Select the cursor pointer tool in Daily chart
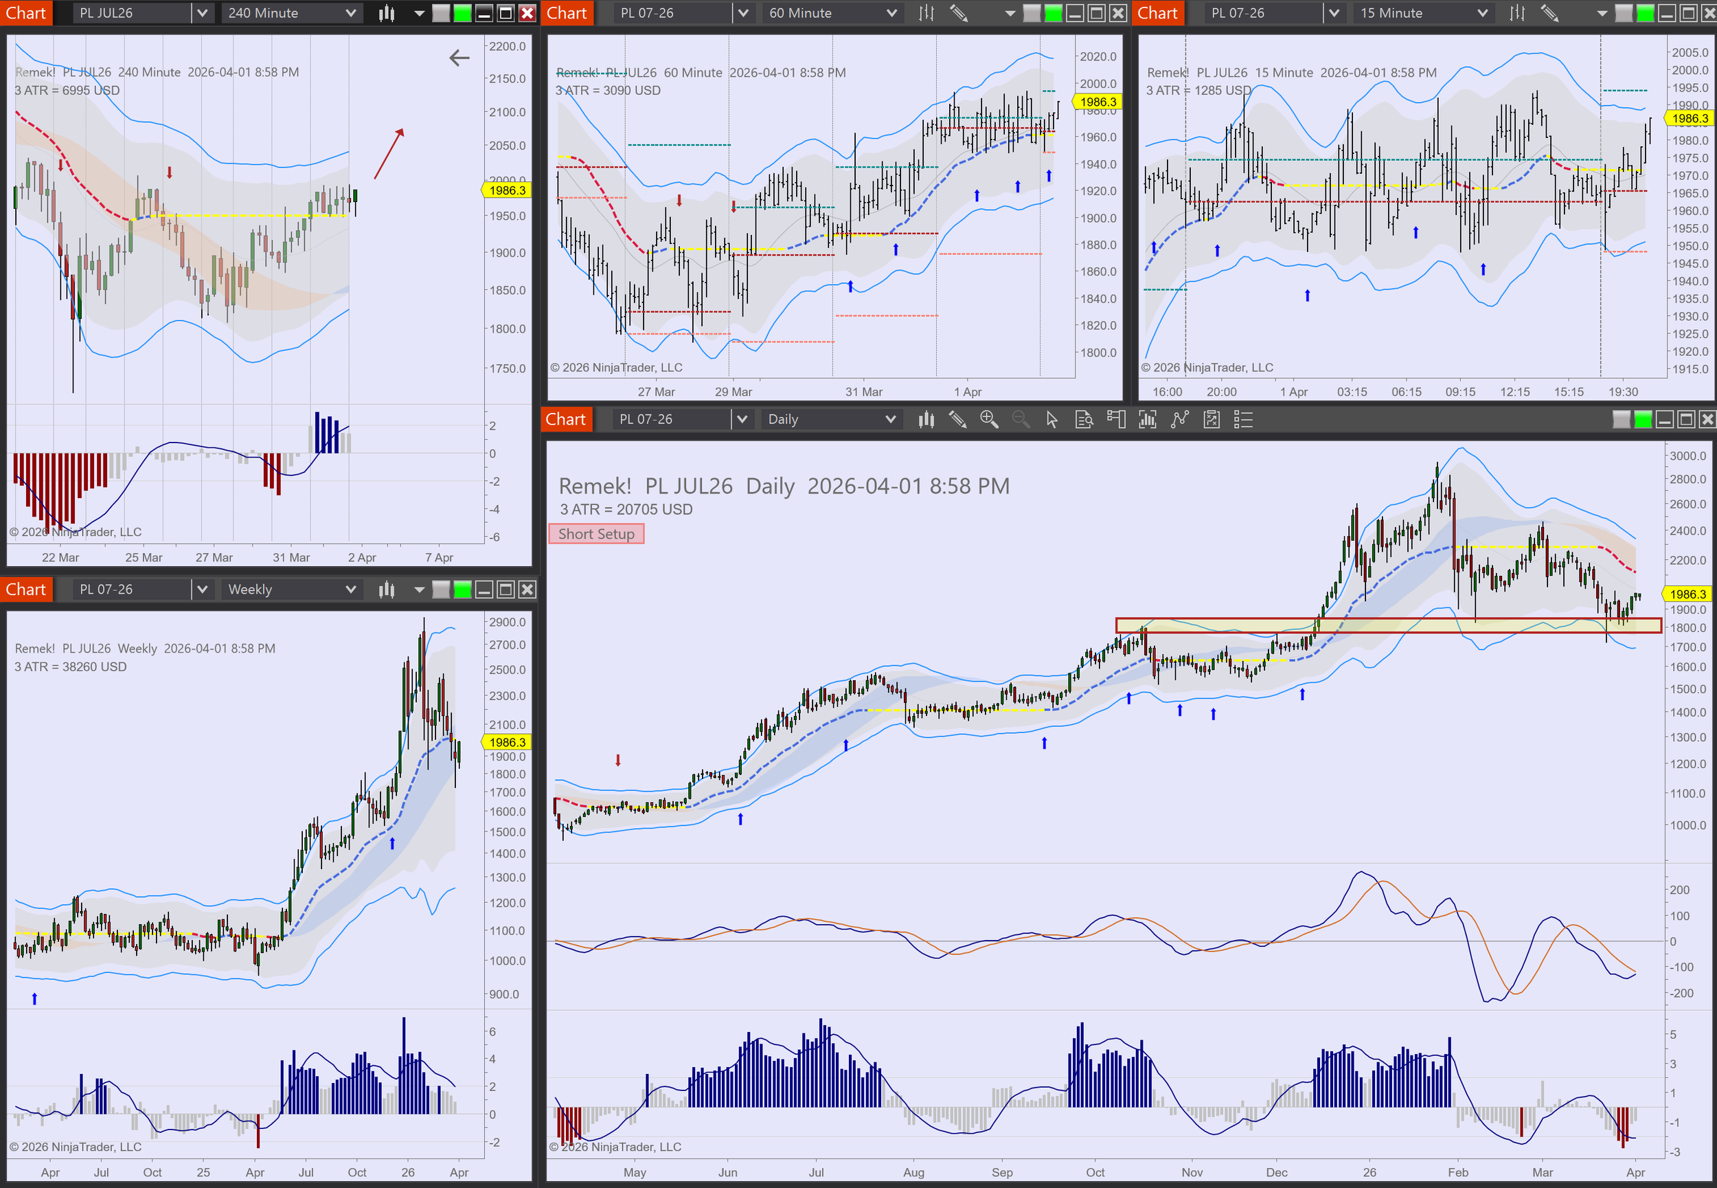Viewport: 1717px width, 1188px height. [x=1051, y=419]
